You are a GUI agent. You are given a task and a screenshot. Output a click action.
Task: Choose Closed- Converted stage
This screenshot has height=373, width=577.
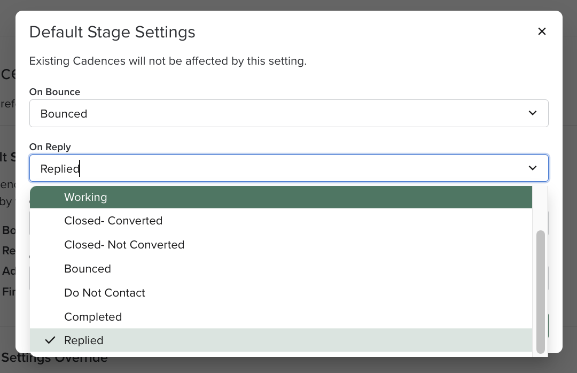coord(281,221)
